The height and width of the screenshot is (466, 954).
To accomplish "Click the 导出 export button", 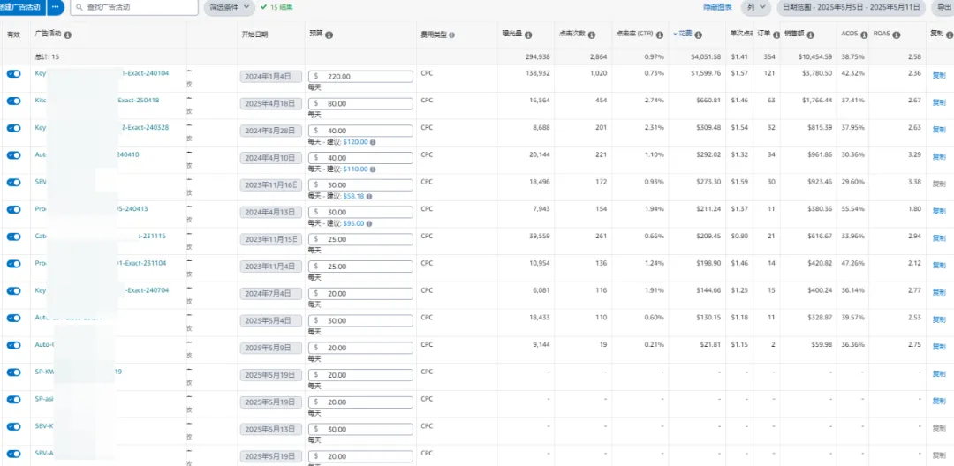I will coord(945,7).
